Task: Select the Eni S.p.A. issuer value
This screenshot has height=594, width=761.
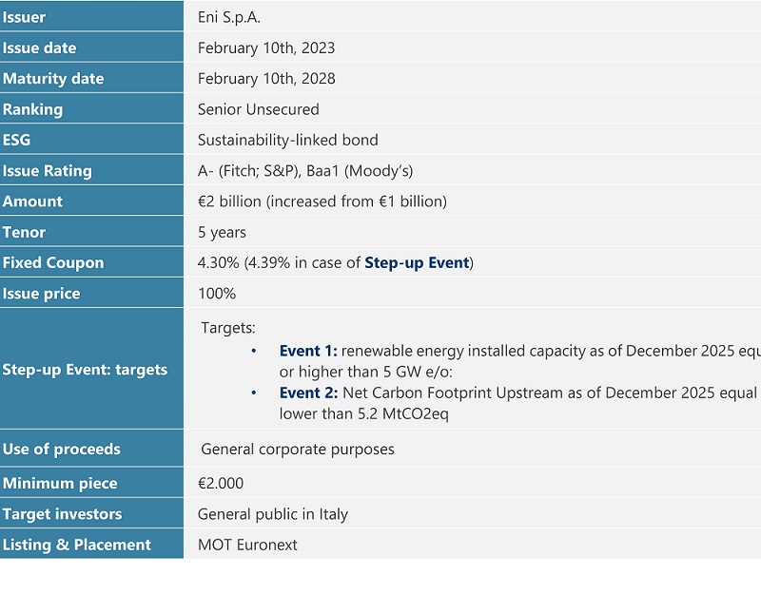Action: pos(229,17)
